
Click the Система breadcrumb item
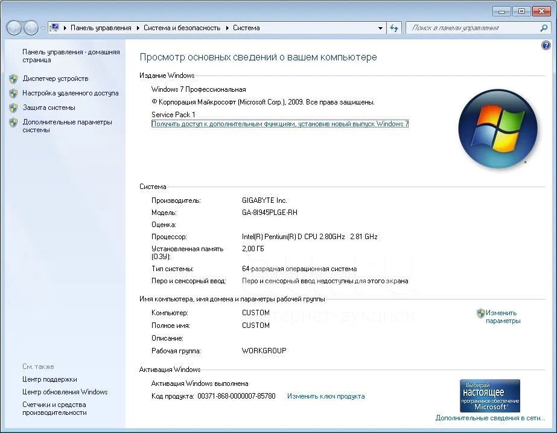[x=246, y=28]
